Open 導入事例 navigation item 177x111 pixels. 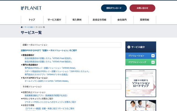tap(77, 20)
